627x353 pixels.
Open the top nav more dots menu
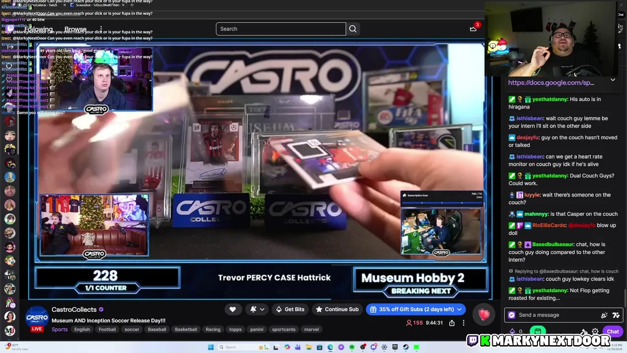tap(101, 29)
